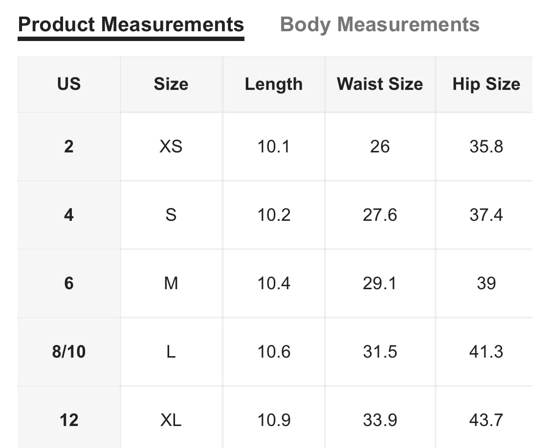Click the Hip Size column header
Image resolution: width=550 pixels, height=448 pixels.
[486, 84]
